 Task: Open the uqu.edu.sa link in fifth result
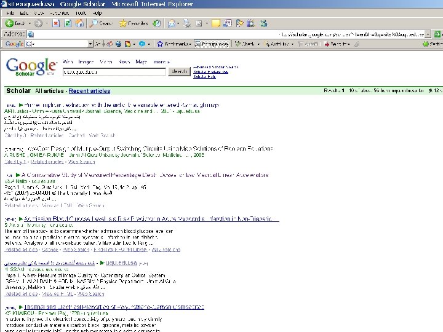(121, 263)
